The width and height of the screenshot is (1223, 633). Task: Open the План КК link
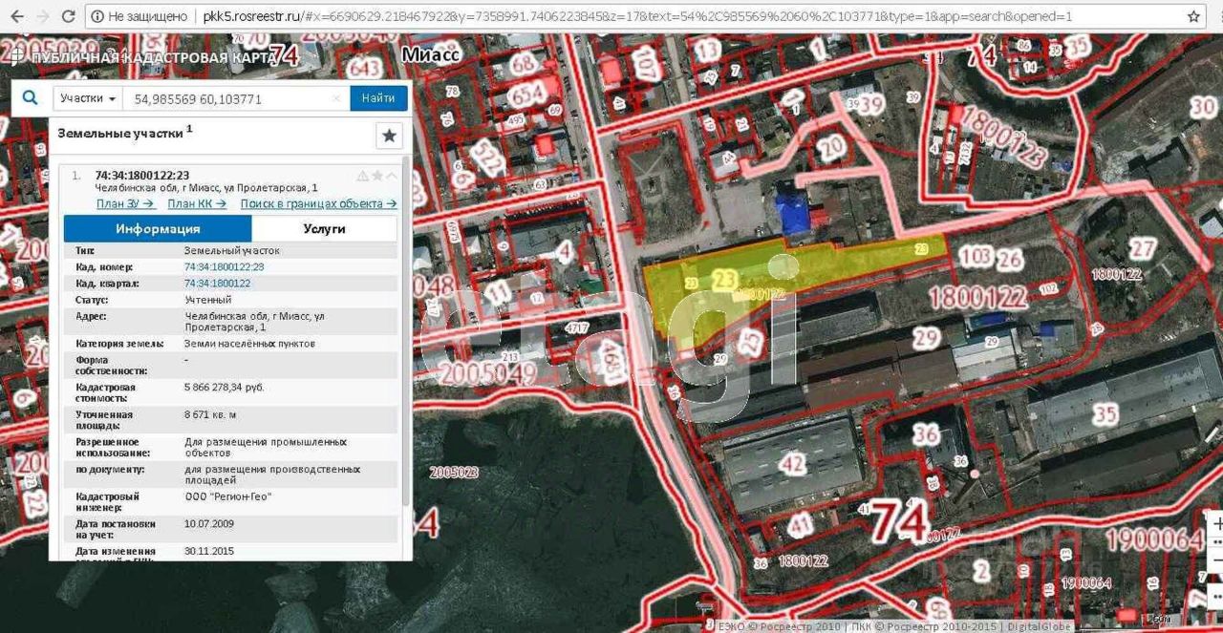(x=197, y=203)
